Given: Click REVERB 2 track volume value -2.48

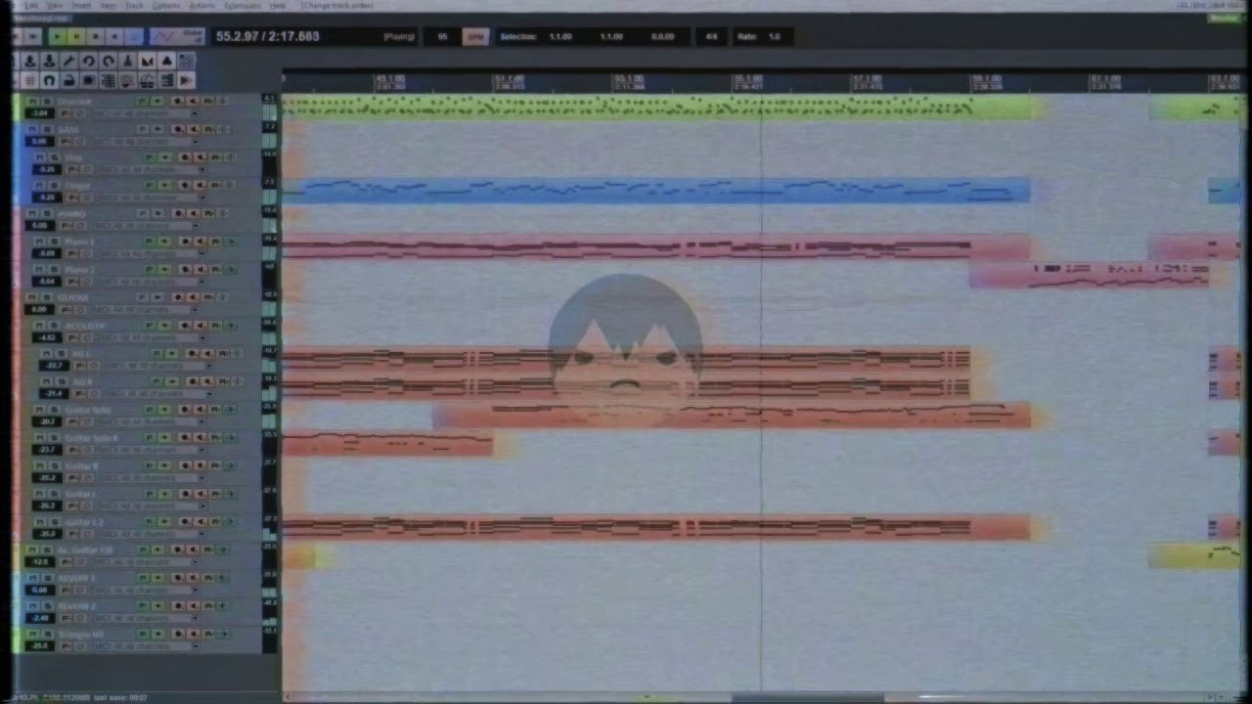Looking at the screenshot, I should tap(39, 618).
